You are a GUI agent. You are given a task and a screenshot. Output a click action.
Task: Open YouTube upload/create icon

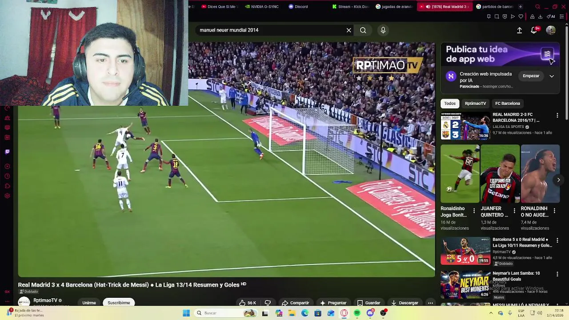point(519,30)
